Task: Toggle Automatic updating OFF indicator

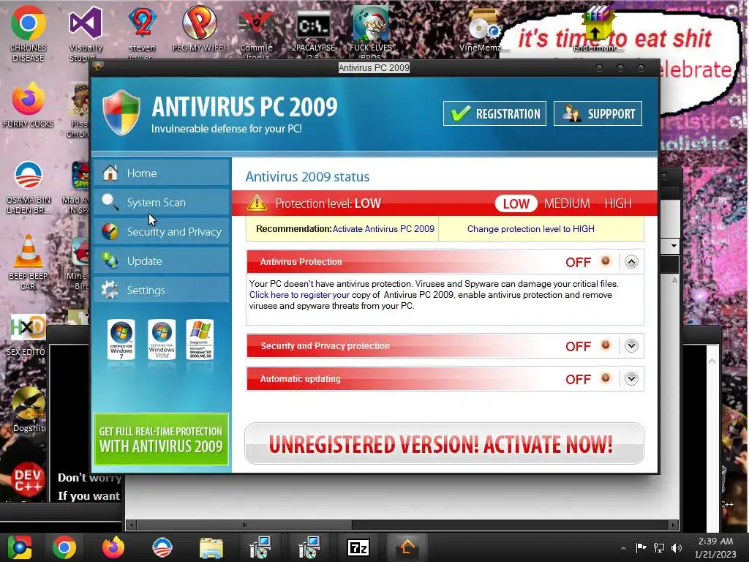Action: (606, 378)
